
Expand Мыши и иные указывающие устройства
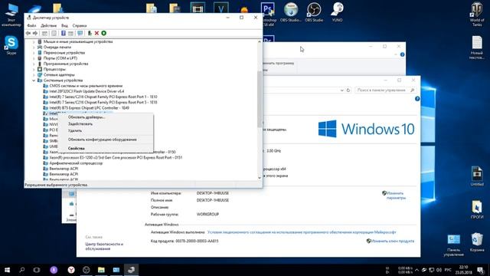pos(34,41)
